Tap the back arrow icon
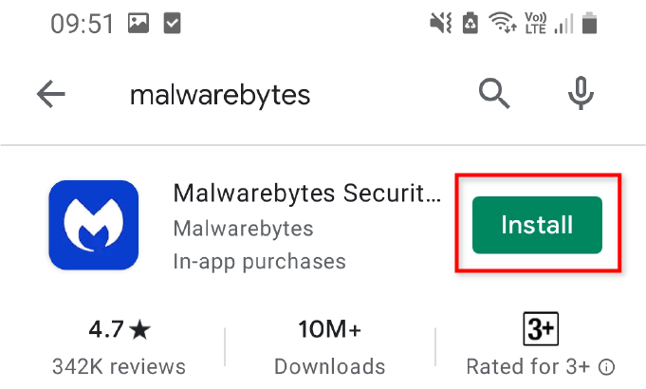The image size is (646, 389). point(51,94)
